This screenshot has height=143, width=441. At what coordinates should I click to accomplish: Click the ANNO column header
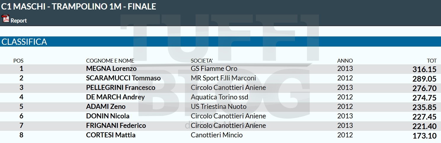point(345,61)
